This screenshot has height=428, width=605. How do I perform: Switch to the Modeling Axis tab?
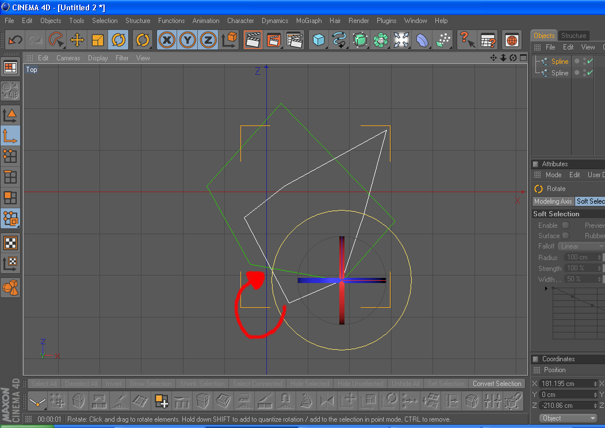(x=553, y=201)
